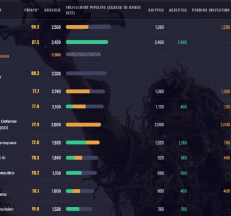231x216 pixels.
Task: Click the +2,000 additional order amount
Action: coord(55,55)
